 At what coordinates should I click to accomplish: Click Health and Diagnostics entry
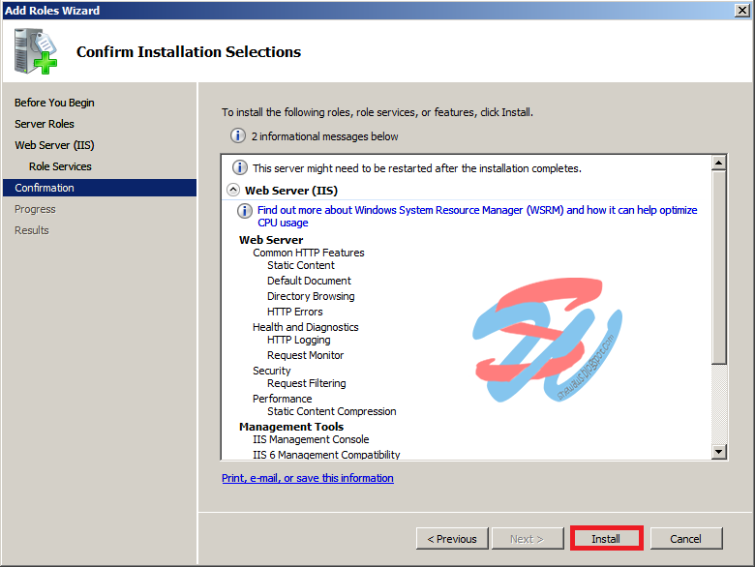306,327
